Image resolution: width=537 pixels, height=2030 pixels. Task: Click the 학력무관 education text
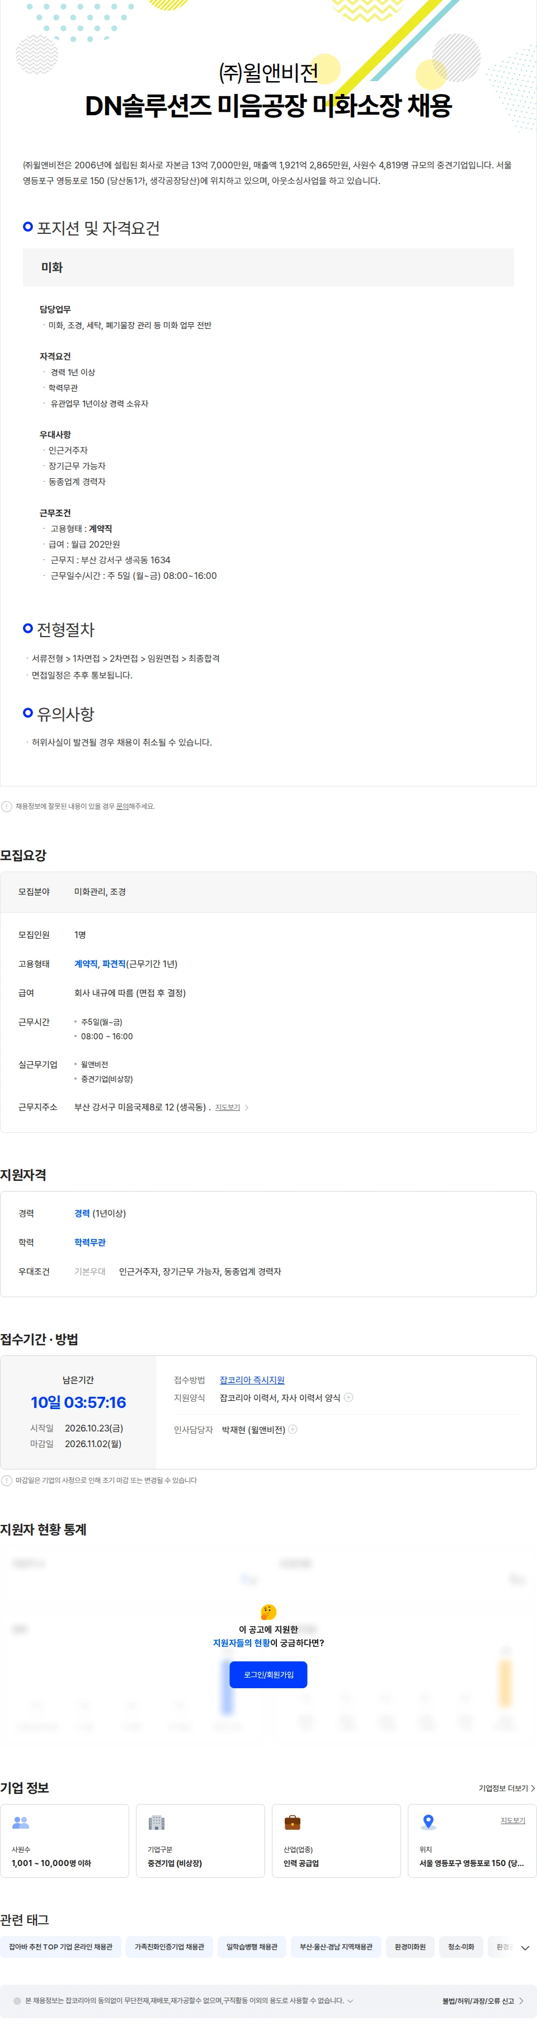90,1242
